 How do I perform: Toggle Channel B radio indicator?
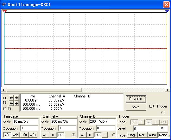[x=114, y=135]
